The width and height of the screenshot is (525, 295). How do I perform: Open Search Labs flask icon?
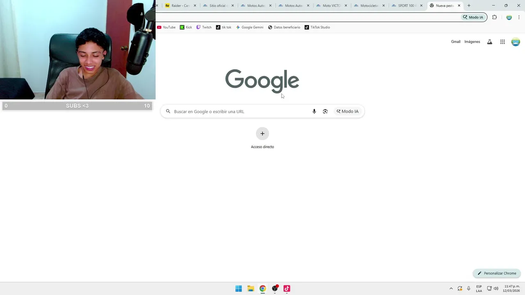click(489, 42)
